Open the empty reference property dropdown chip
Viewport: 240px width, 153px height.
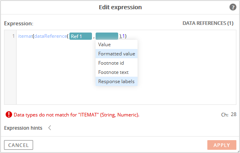click(107, 36)
